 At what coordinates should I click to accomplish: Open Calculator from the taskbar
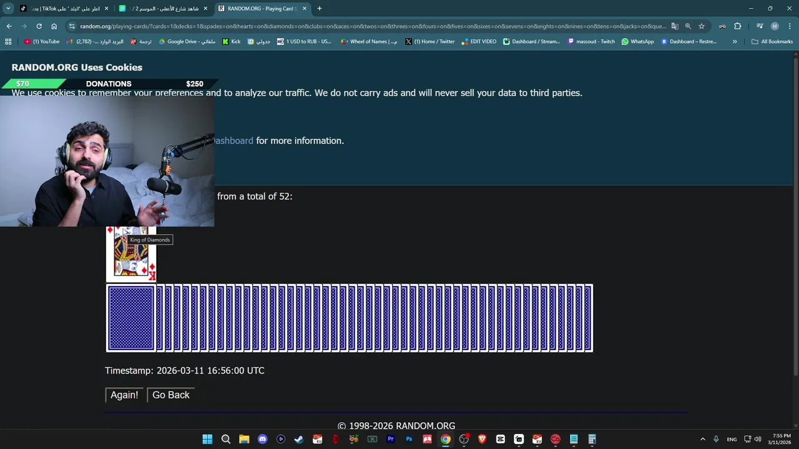(x=592, y=439)
